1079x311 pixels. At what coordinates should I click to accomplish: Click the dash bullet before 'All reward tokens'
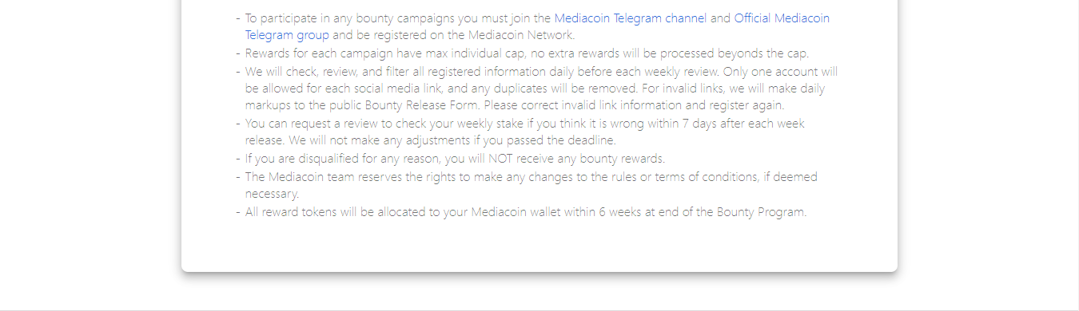[238, 212]
